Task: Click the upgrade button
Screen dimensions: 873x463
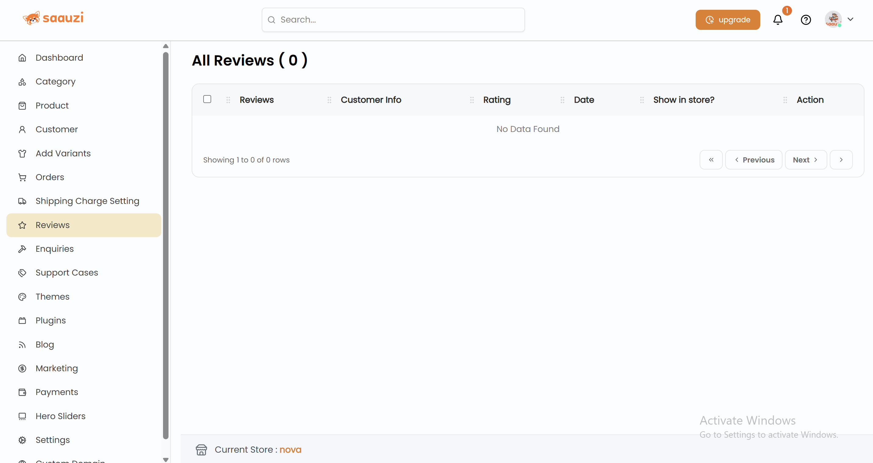Action: pyautogui.click(x=728, y=20)
